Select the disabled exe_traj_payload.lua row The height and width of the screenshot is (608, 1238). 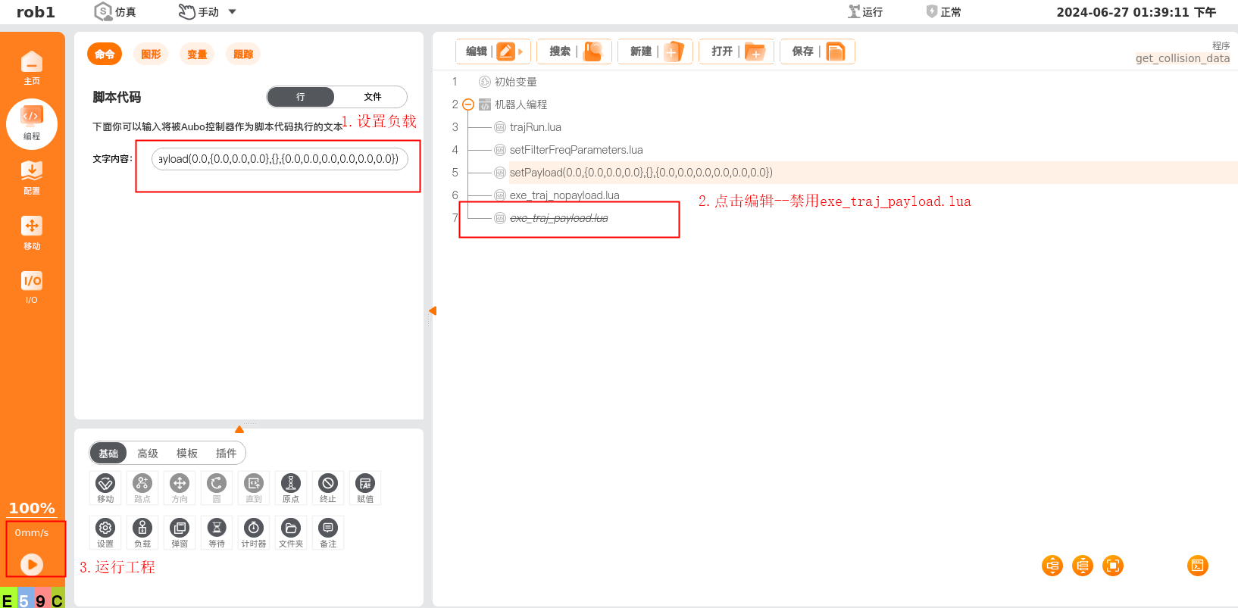point(558,218)
